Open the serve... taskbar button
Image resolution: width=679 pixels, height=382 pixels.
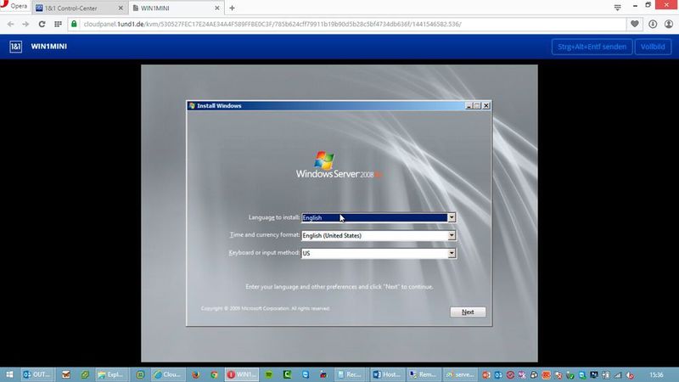460,374
